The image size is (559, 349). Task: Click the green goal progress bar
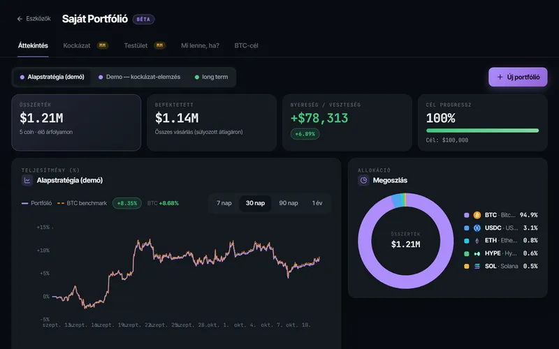482,131
